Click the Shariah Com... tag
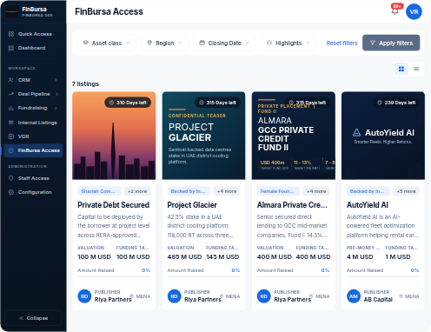The image size is (431, 332). point(98,191)
